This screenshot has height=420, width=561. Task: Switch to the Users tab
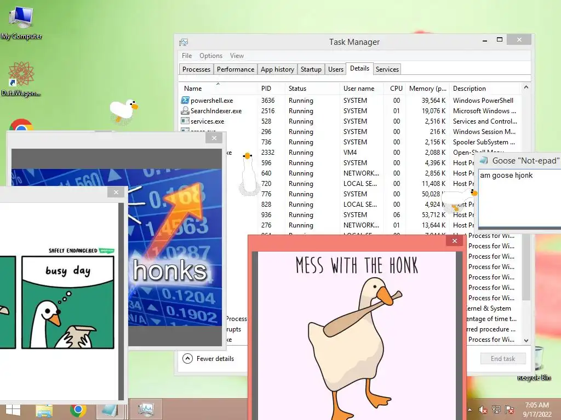point(336,69)
